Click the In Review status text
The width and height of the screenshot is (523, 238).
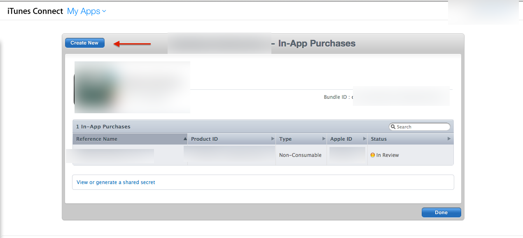tap(388, 155)
